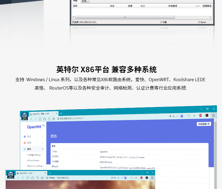This screenshot has height=189, width=222.
Task: Click red ABP adblock icon in rear browser
Action: coord(200,116)
